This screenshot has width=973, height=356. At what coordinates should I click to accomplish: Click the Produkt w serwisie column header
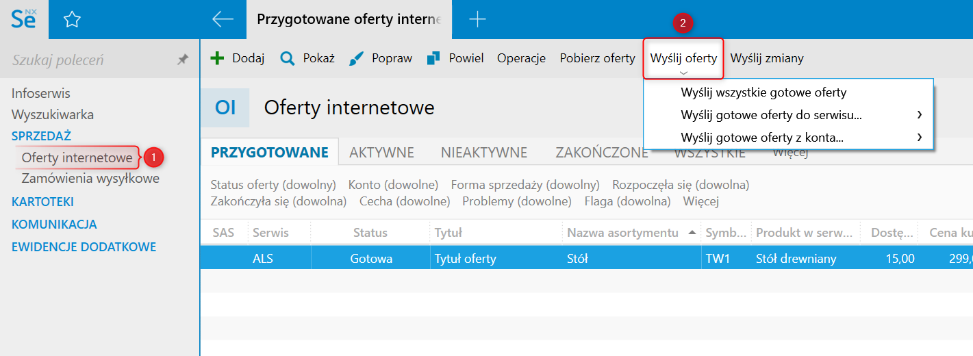pos(805,233)
